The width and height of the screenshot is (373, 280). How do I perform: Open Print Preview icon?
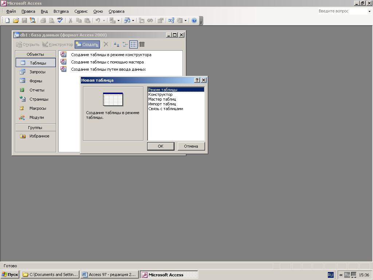pos(51,20)
